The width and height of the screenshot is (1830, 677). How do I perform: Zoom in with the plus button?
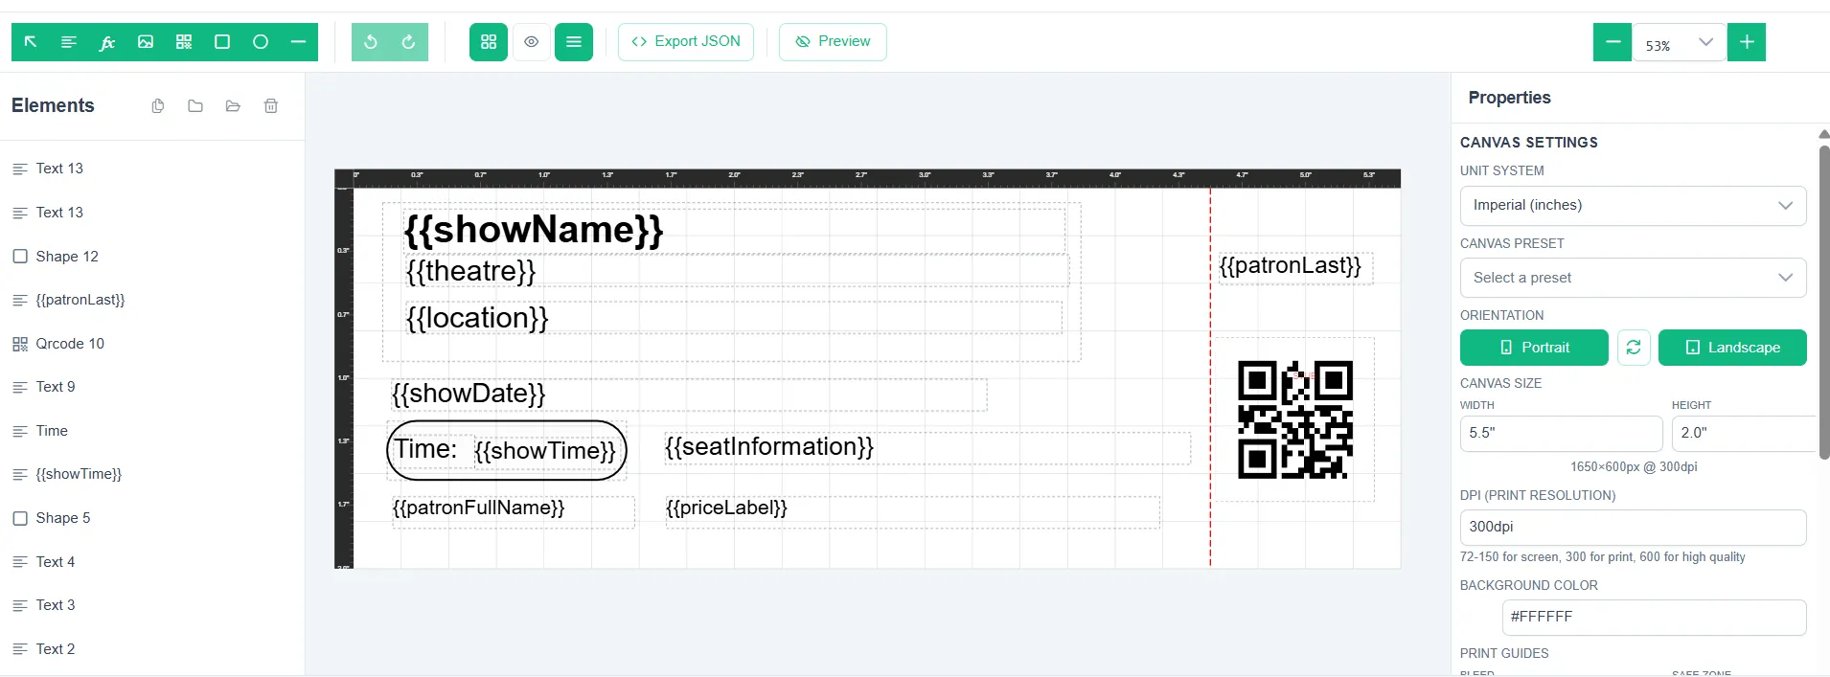coord(1747,42)
